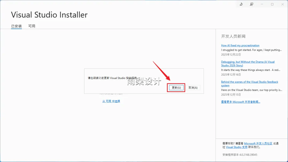The width and height of the screenshot is (288, 162).
Task: Open Microsoft 开发人员社区 link
Action: click(258, 143)
